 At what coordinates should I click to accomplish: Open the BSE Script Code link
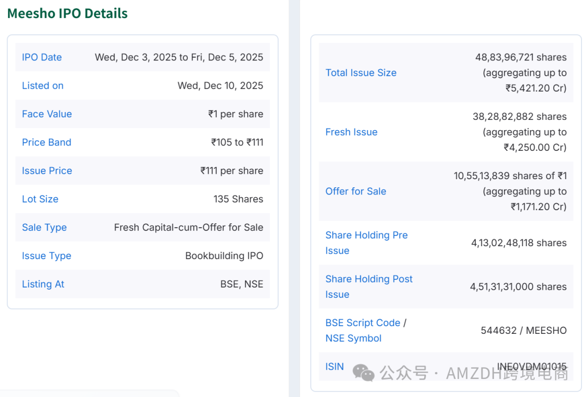coord(363,322)
